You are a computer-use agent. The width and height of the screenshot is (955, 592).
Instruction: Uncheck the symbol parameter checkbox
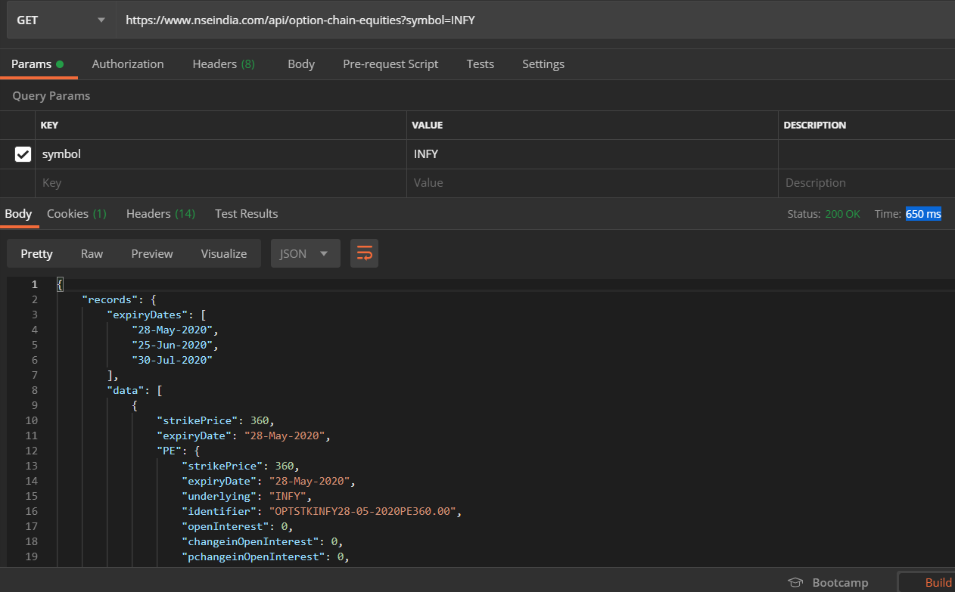[23, 154]
